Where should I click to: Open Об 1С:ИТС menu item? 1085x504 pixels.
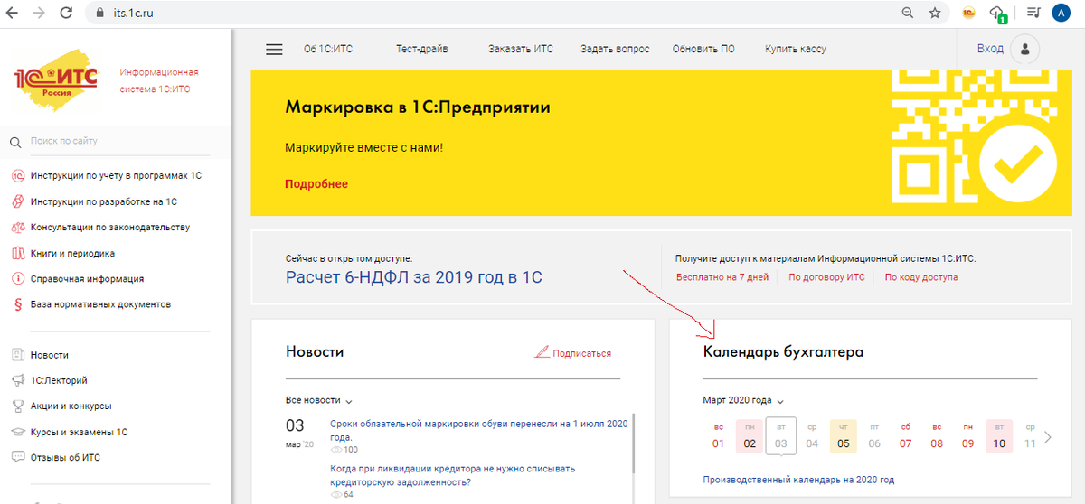point(327,49)
